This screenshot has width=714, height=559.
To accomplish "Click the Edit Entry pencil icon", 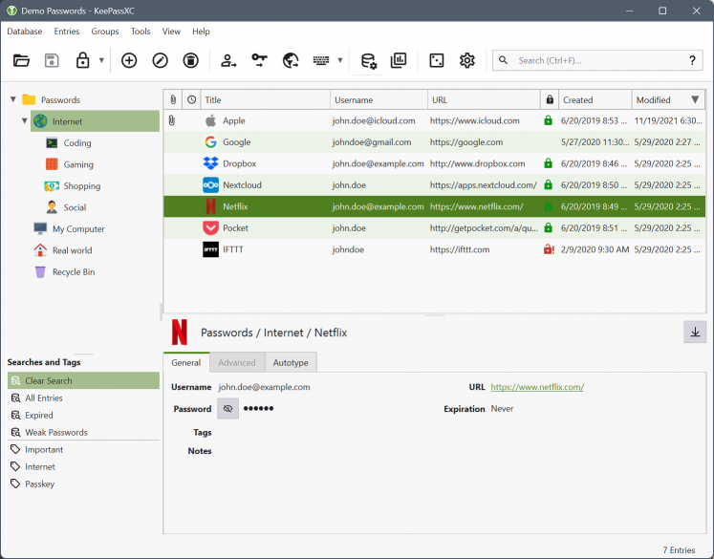I will 161,60.
